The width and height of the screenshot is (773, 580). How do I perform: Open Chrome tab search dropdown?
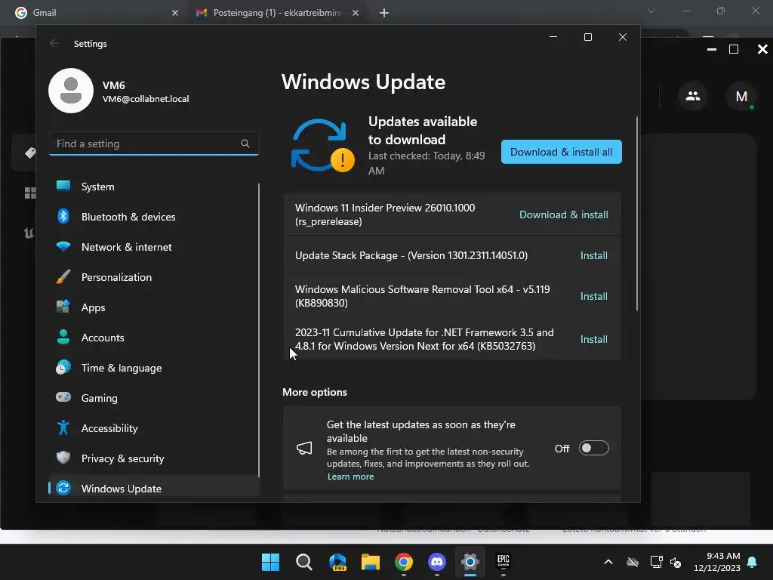point(651,11)
